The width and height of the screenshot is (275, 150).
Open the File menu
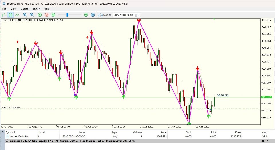pos(4,9)
